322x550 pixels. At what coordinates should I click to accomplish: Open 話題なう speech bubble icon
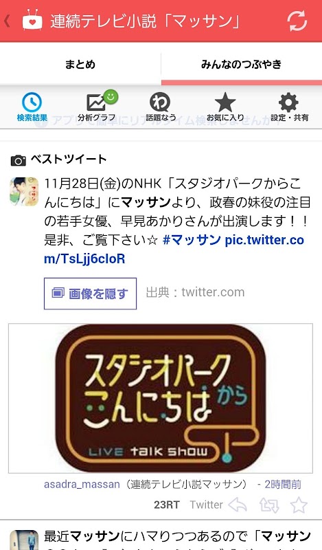160,102
